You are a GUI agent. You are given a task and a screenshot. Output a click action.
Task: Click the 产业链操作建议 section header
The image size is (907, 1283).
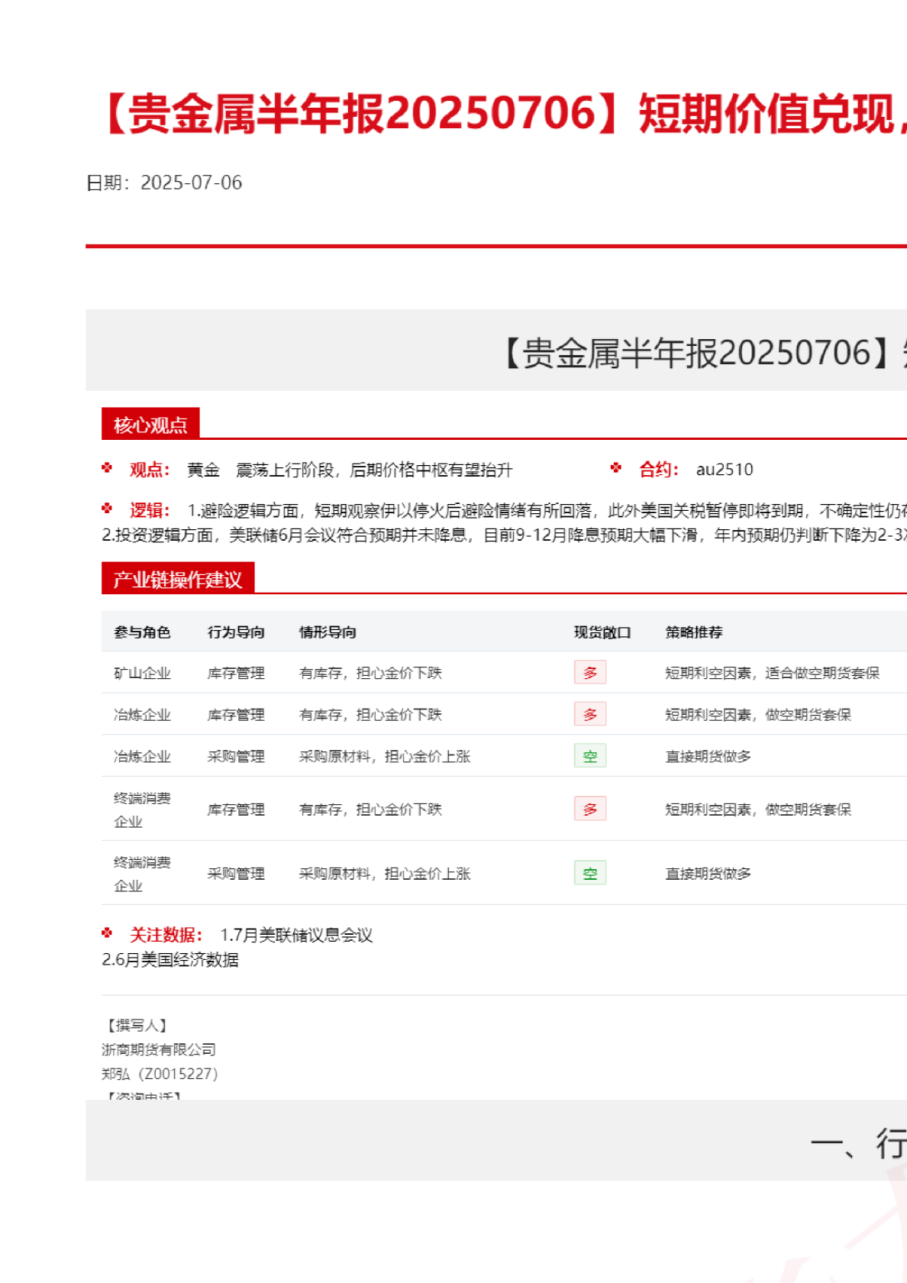click(178, 579)
